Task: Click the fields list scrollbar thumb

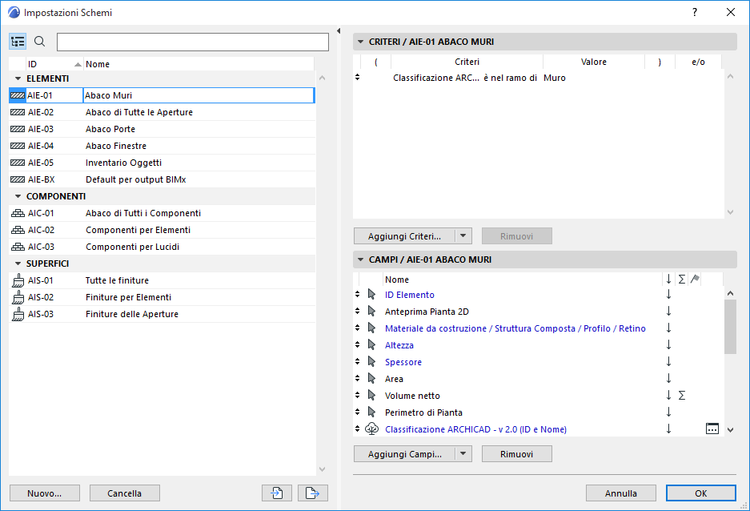Action: point(730,327)
